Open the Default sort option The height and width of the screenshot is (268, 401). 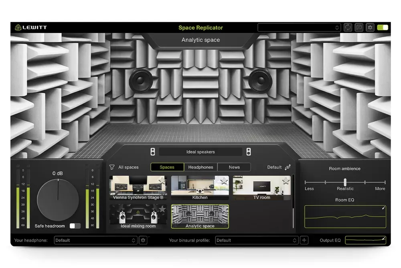click(x=274, y=167)
